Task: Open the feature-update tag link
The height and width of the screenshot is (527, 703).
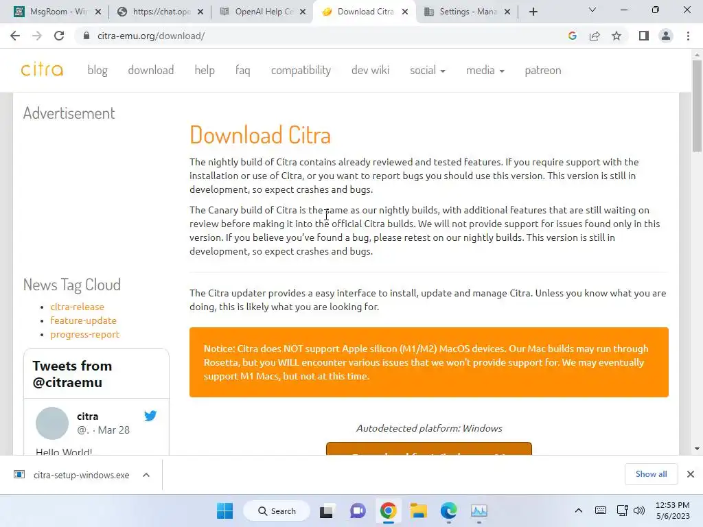Action: point(83,320)
